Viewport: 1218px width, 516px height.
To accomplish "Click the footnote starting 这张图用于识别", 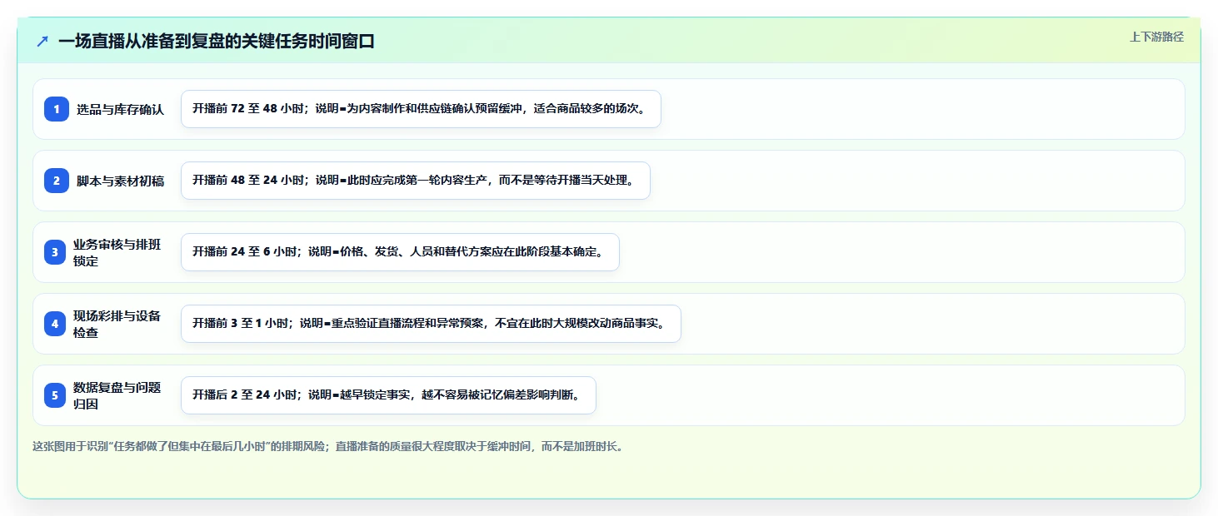I will [x=327, y=446].
